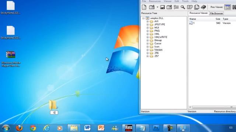The width and height of the screenshot is (236, 132).
Task: Open the Help menu
Action: pos(194,1)
